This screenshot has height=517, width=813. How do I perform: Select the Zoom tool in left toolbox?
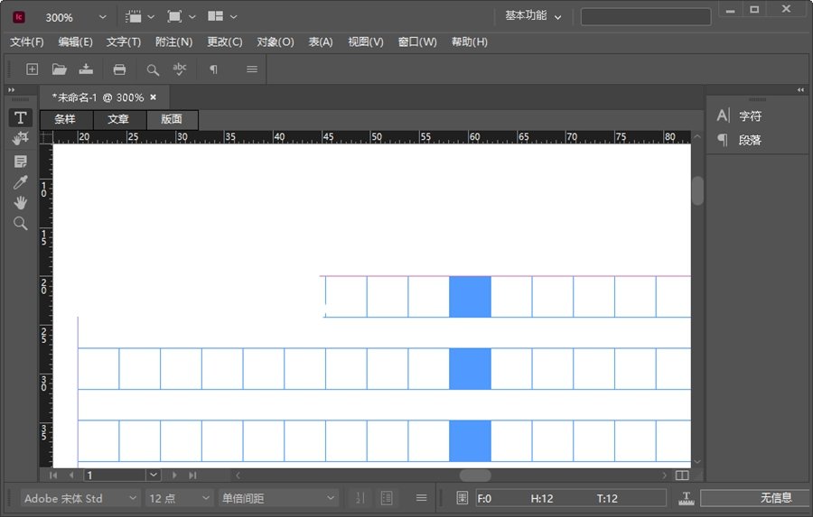tap(20, 223)
